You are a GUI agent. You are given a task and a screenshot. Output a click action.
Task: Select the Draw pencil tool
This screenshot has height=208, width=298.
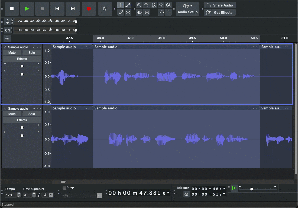click(121, 12)
